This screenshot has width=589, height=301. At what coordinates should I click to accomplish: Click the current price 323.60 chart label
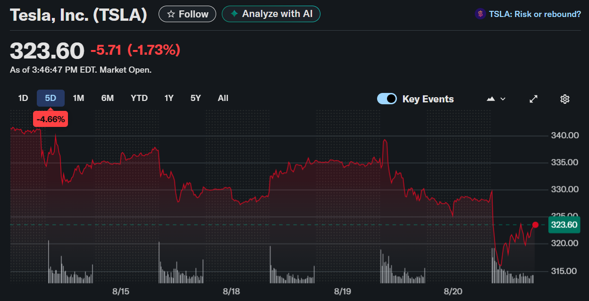pos(564,225)
